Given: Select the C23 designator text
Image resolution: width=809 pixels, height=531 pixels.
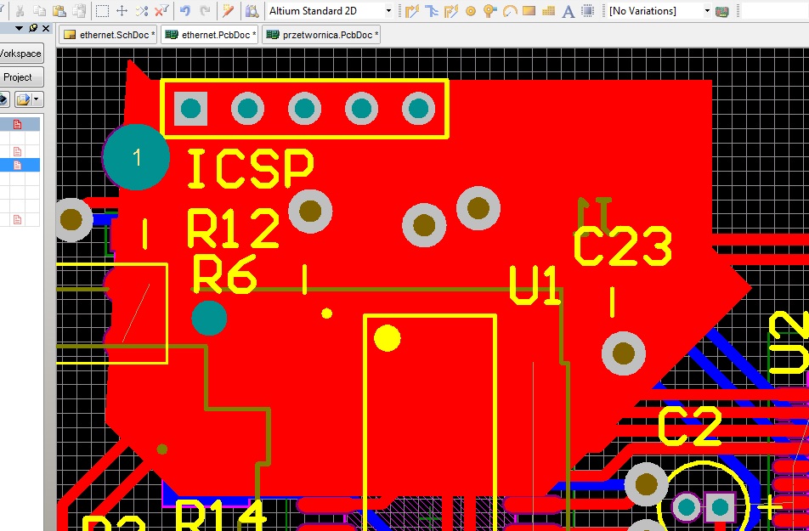Looking at the screenshot, I should click(623, 246).
